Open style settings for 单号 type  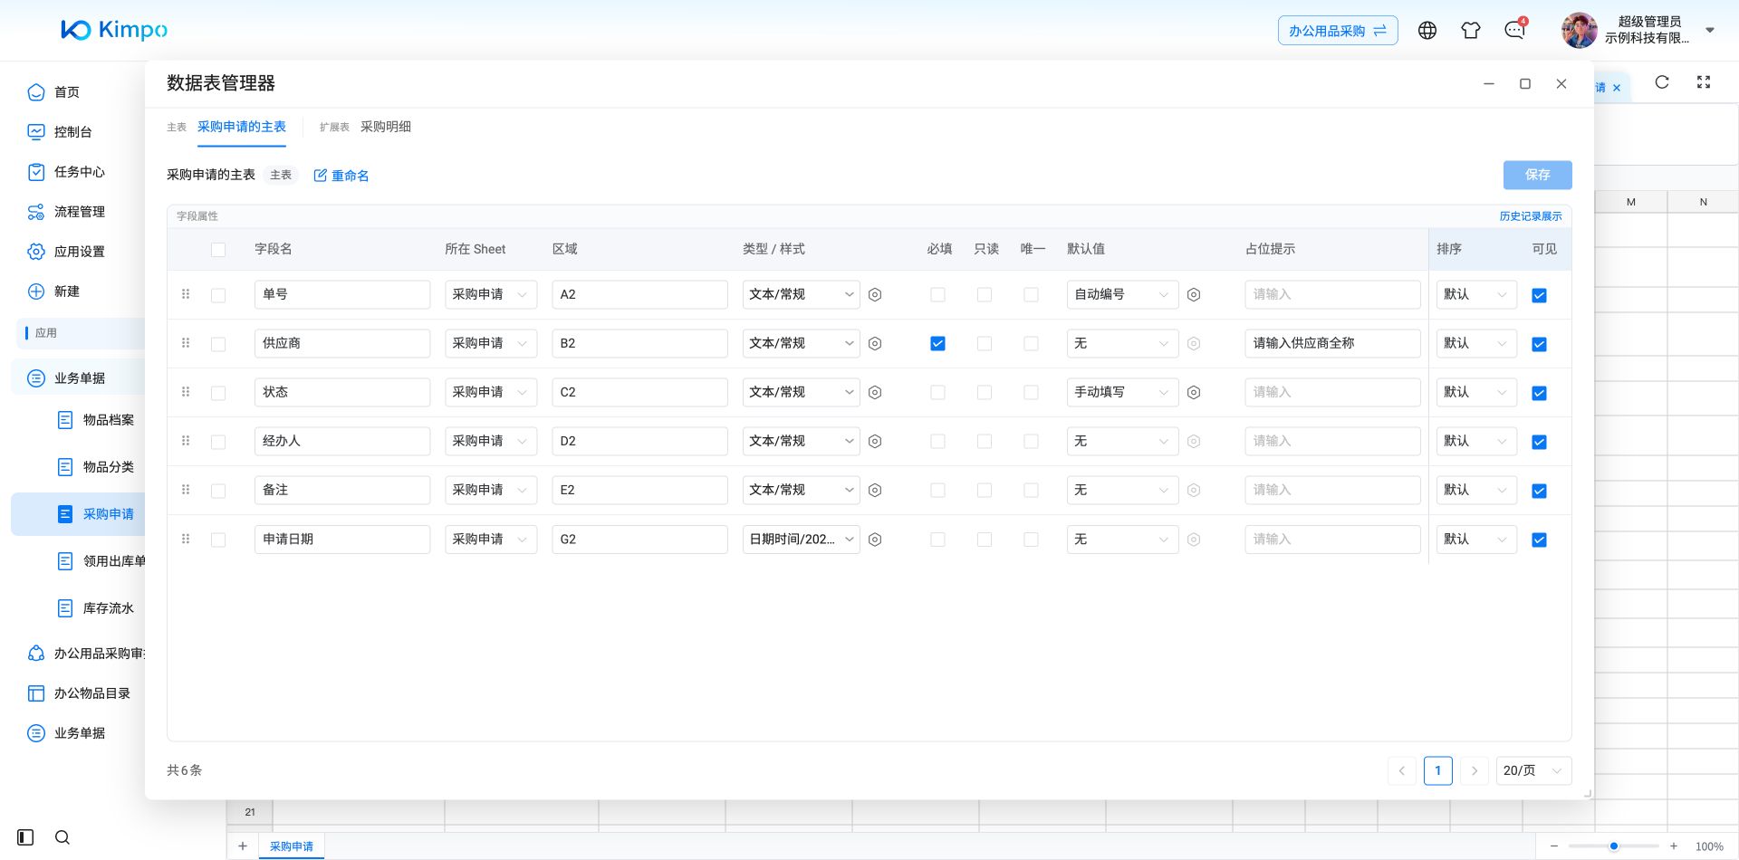pyautogui.click(x=875, y=295)
